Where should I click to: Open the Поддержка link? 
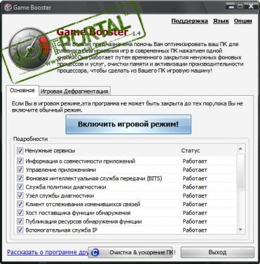[190, 21]
